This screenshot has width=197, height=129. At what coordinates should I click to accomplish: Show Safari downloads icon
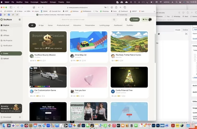(x=112, y=7)
